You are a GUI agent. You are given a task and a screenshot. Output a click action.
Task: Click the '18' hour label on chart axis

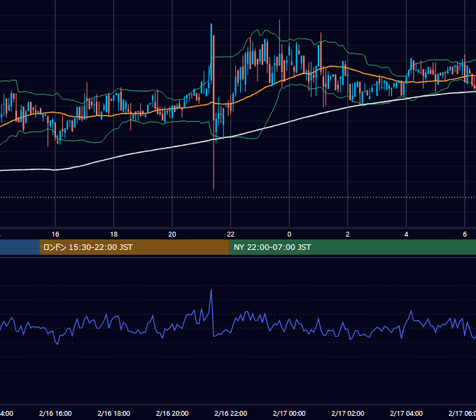[x=114, y=234]
